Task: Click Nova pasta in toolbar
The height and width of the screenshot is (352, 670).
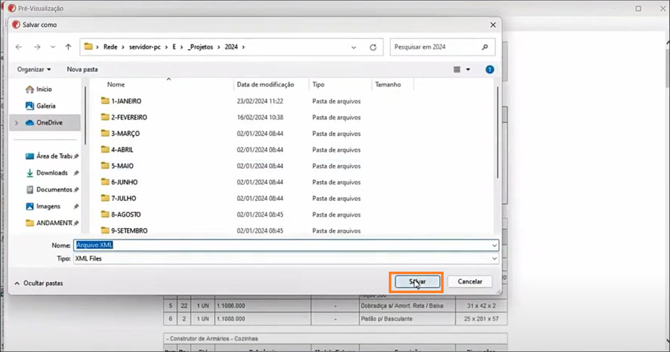Action: point(82,69)
